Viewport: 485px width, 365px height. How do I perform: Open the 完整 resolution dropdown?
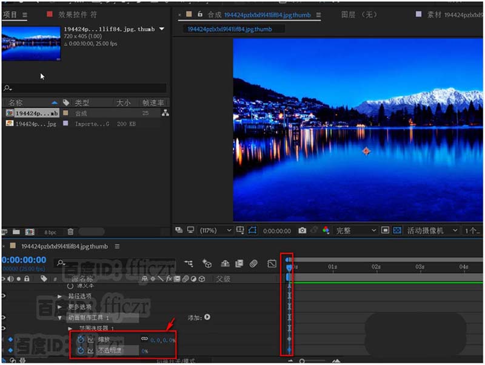pos(356,230)
